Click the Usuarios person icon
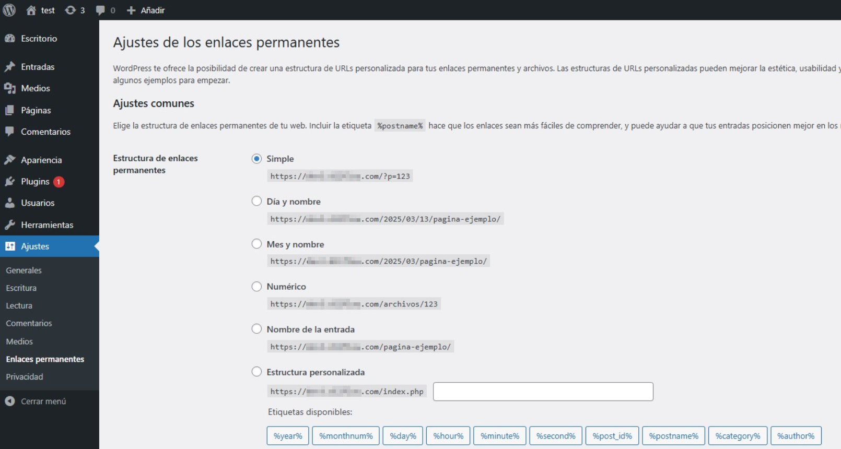This screenshot has height=449, width=841. (10, 203)
